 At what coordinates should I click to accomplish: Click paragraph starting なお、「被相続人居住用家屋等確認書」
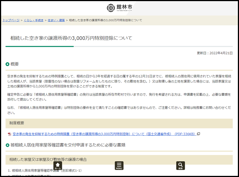(119, 110)
